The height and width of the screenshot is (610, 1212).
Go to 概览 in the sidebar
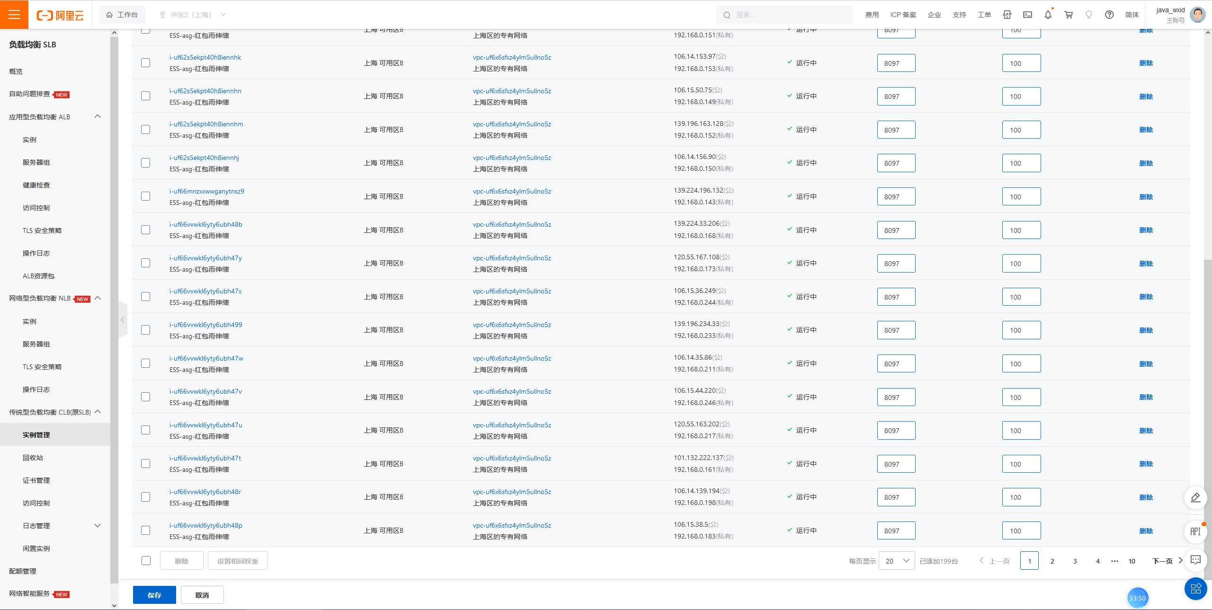pos(16,71)
